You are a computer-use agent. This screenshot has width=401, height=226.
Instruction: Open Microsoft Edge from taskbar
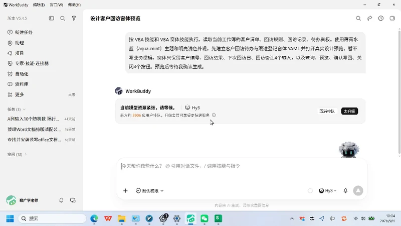click(x=94, y=218)
